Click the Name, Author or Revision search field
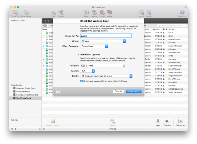Viewport: 197px width, 144px height. click(171, 26)
